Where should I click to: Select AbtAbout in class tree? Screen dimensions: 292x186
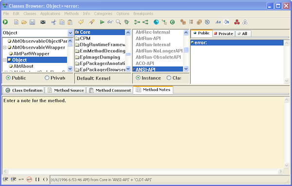coord(23,66)
